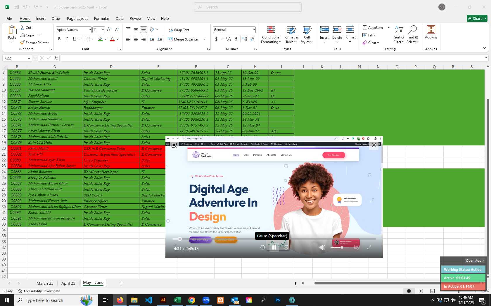Launch Google Chrome from the taskbar
Viewport: 491px width, 306px height.
tap(191, 300)
